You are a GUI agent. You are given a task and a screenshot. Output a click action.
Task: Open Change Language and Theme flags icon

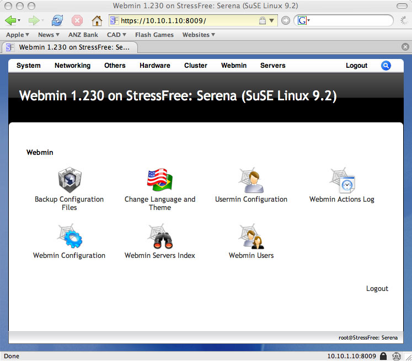tap(160, 180)
